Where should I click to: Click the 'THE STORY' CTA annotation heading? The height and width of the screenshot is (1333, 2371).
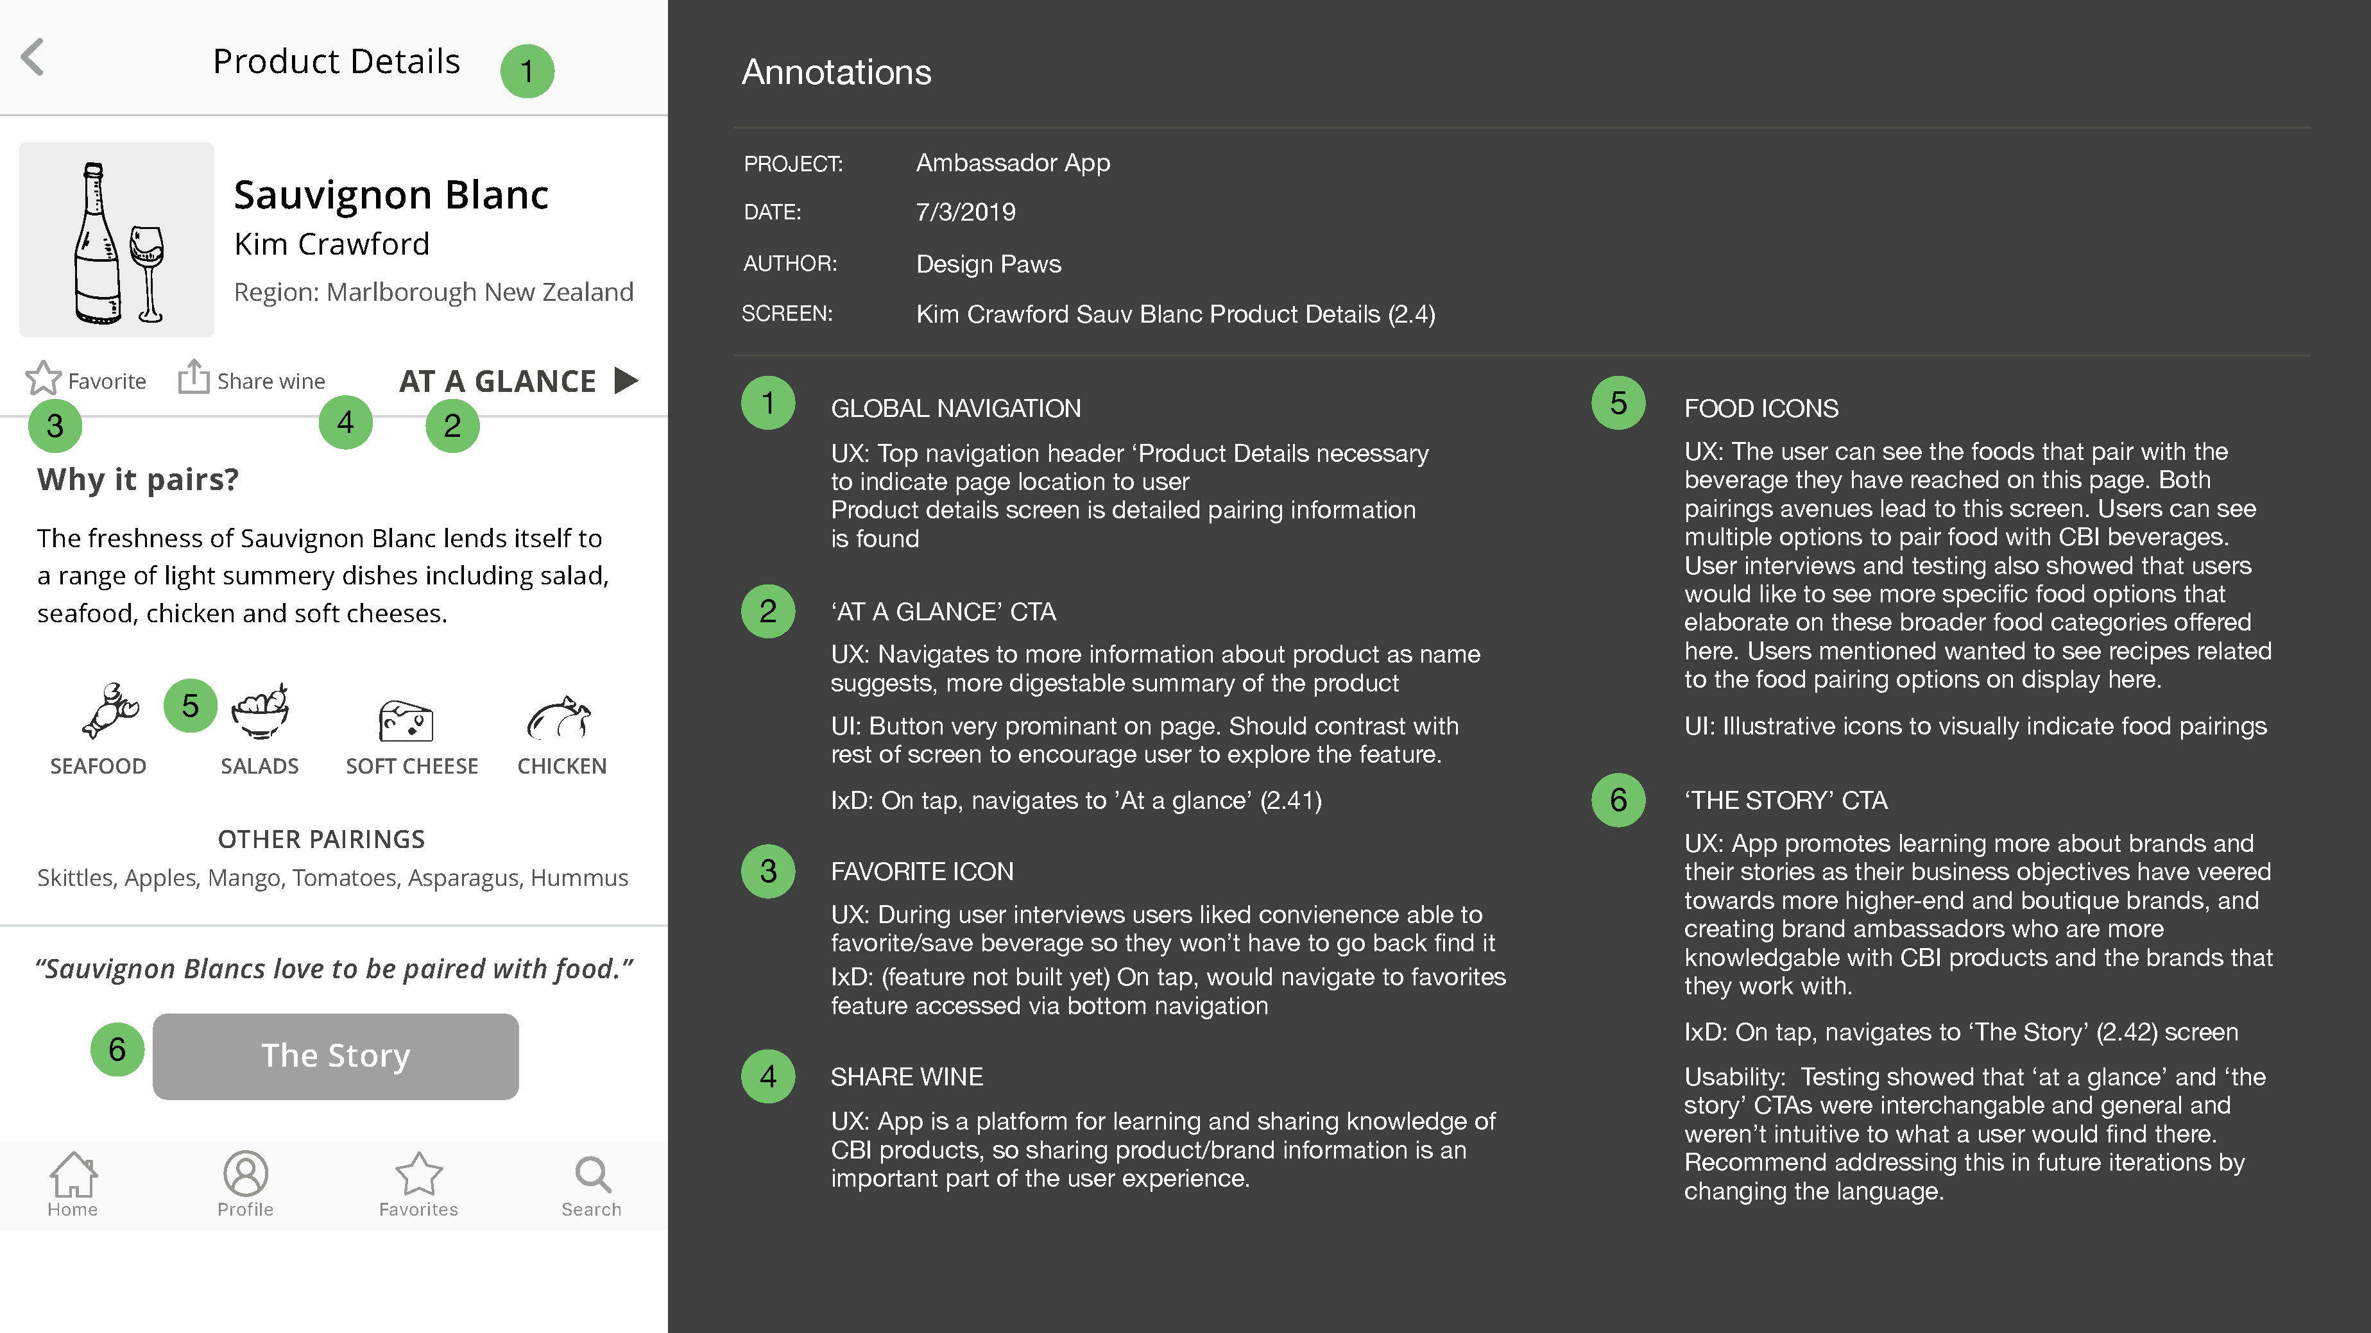tap(1786, 801)
